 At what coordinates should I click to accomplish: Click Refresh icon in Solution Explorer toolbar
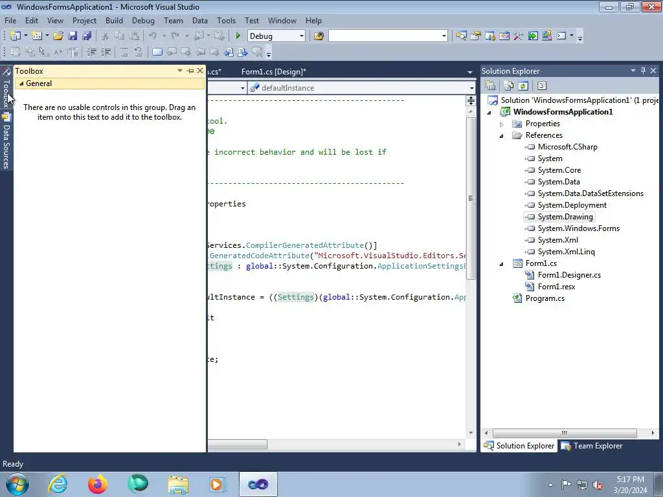pyautogui.click(x=523, y=86)
